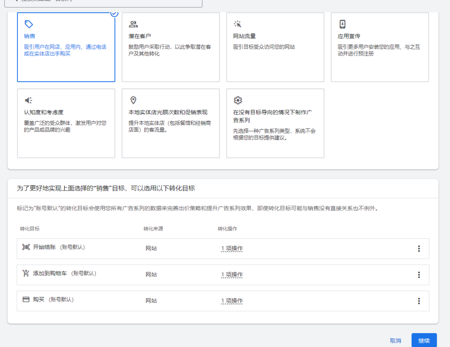Select the 潜在客户 objective card

tap(170, 46)
